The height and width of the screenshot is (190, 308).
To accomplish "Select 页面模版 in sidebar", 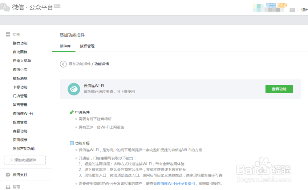I will [x=20, y=140].
